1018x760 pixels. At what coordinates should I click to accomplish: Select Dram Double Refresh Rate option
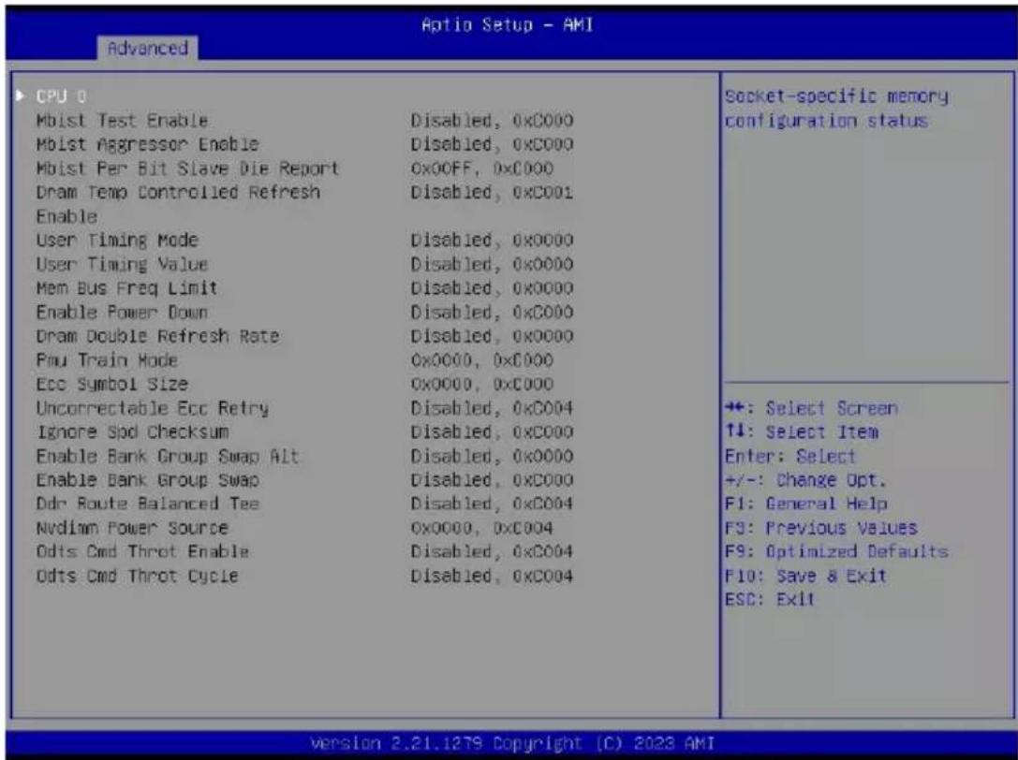(x=157, y=336)
